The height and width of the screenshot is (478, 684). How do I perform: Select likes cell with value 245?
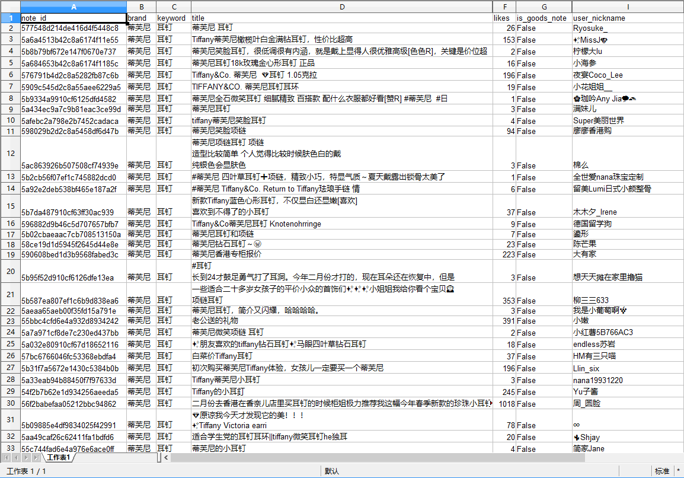[504, 391]
